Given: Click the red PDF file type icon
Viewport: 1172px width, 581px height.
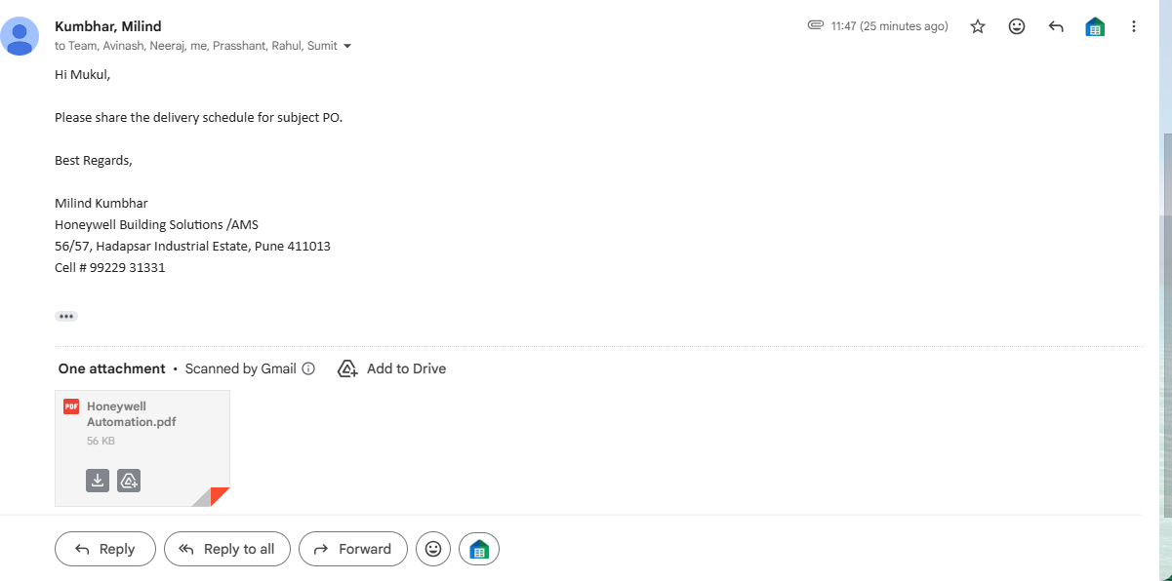Looking at the screenshot, I should [71, 407].
